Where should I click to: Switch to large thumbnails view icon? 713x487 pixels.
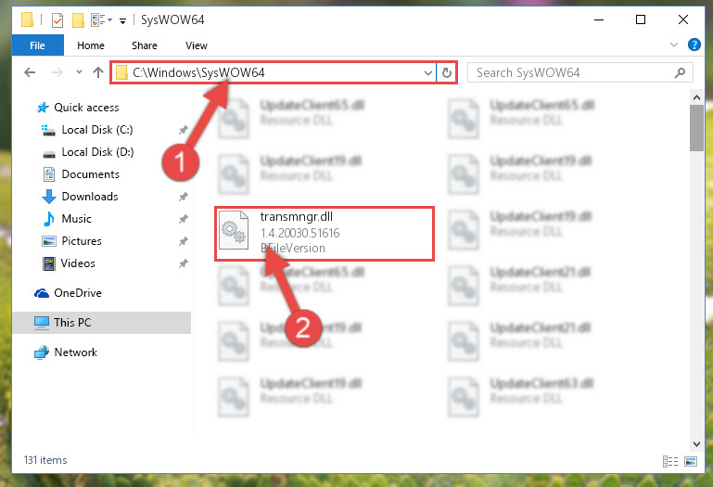[690, 462]
